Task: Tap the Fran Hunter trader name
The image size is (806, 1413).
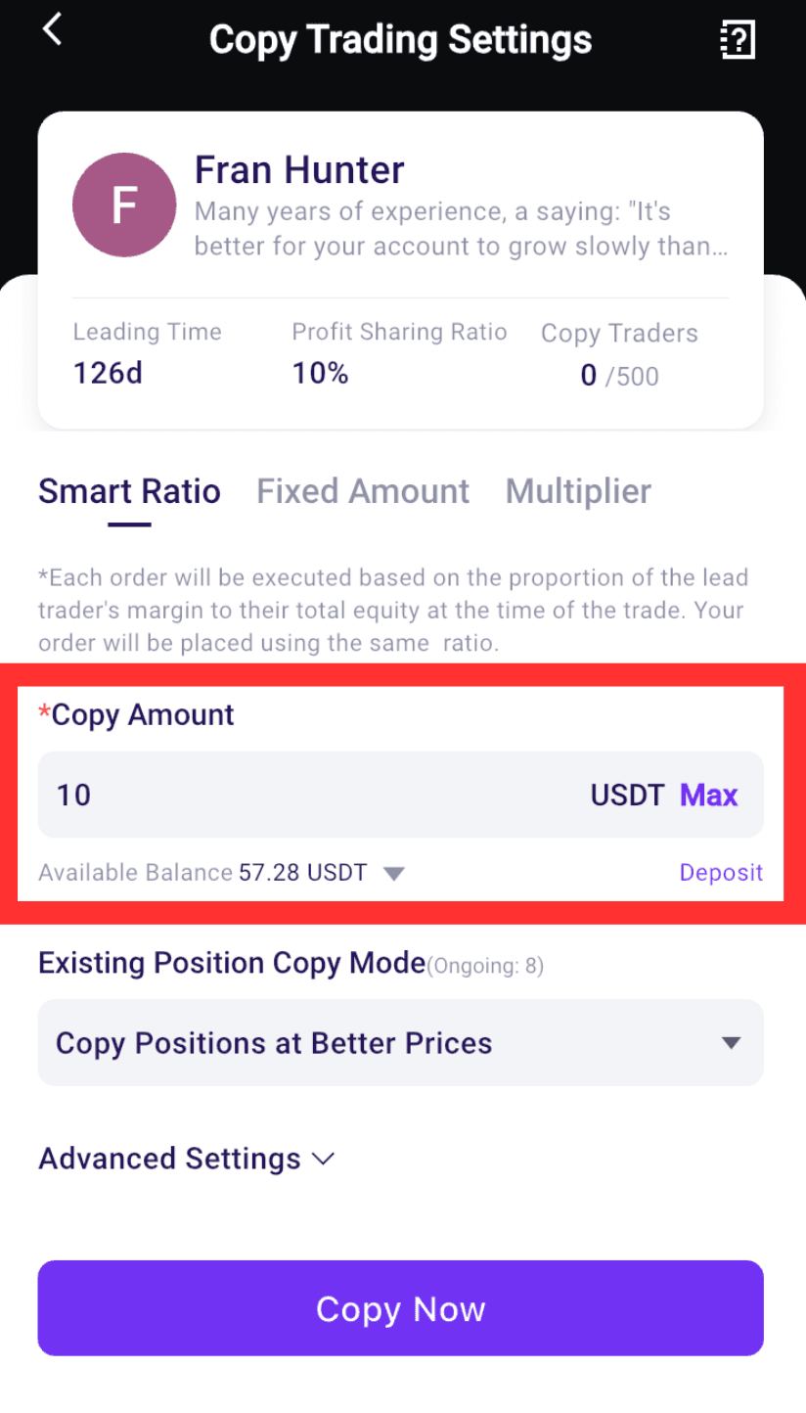Action: click(299, 170)
